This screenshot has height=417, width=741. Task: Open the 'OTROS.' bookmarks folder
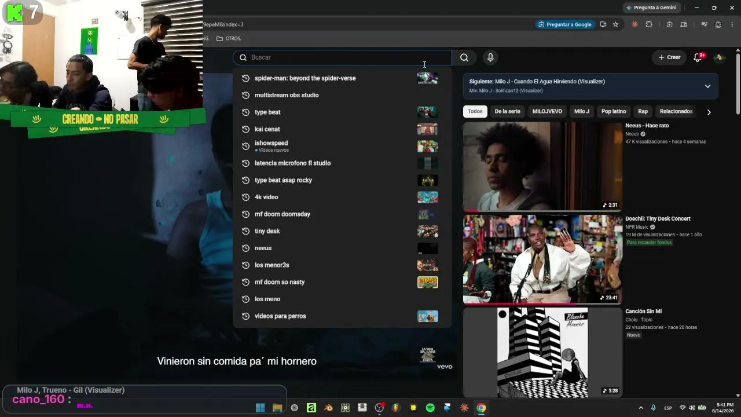[229, 38]
